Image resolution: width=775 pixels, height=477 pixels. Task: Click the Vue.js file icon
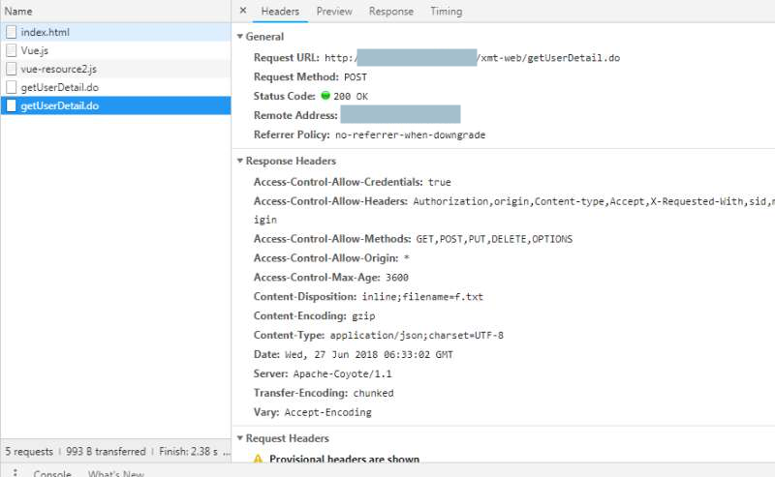tap(12, 50)
